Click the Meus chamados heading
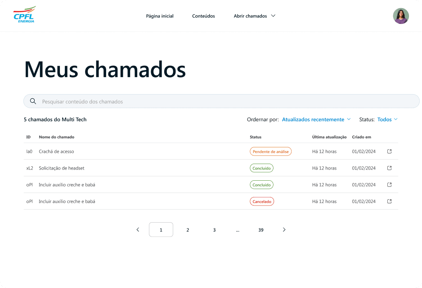422x288 pixels. pos(105,69)
